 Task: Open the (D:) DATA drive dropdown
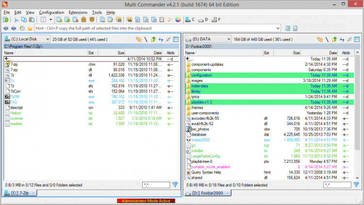(208, 39)
